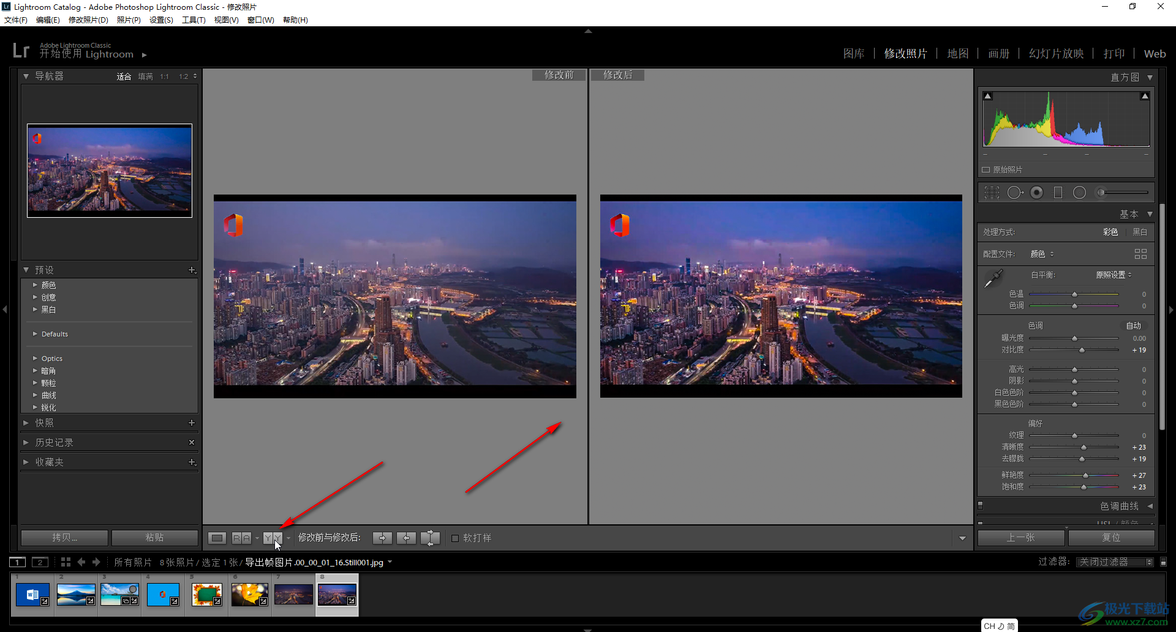Collapse the 预设 panel

(26, 270)
